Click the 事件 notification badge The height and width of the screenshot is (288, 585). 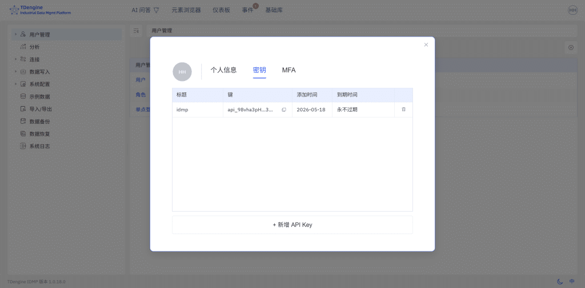point(255,6)
